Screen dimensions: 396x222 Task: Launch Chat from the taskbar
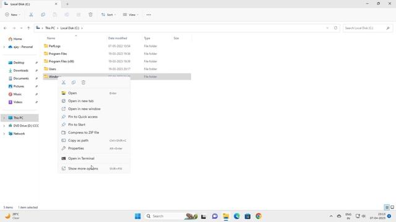[215, 216]
